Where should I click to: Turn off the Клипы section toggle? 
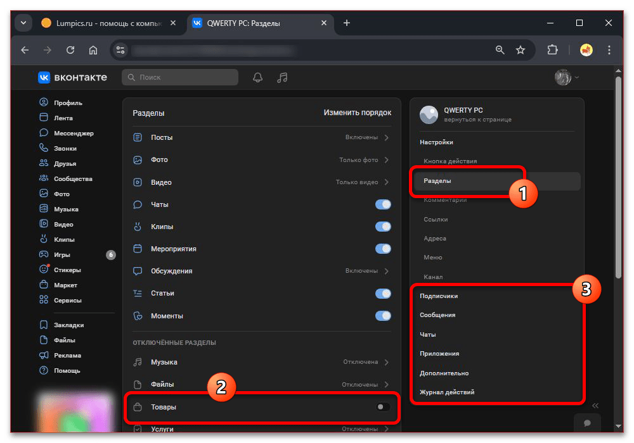point(383,227)
